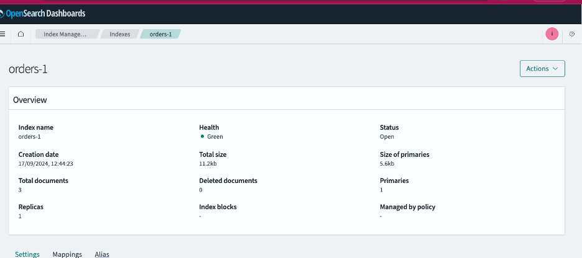Go to the Index Management breadcrumb

(x=65, y=34)
